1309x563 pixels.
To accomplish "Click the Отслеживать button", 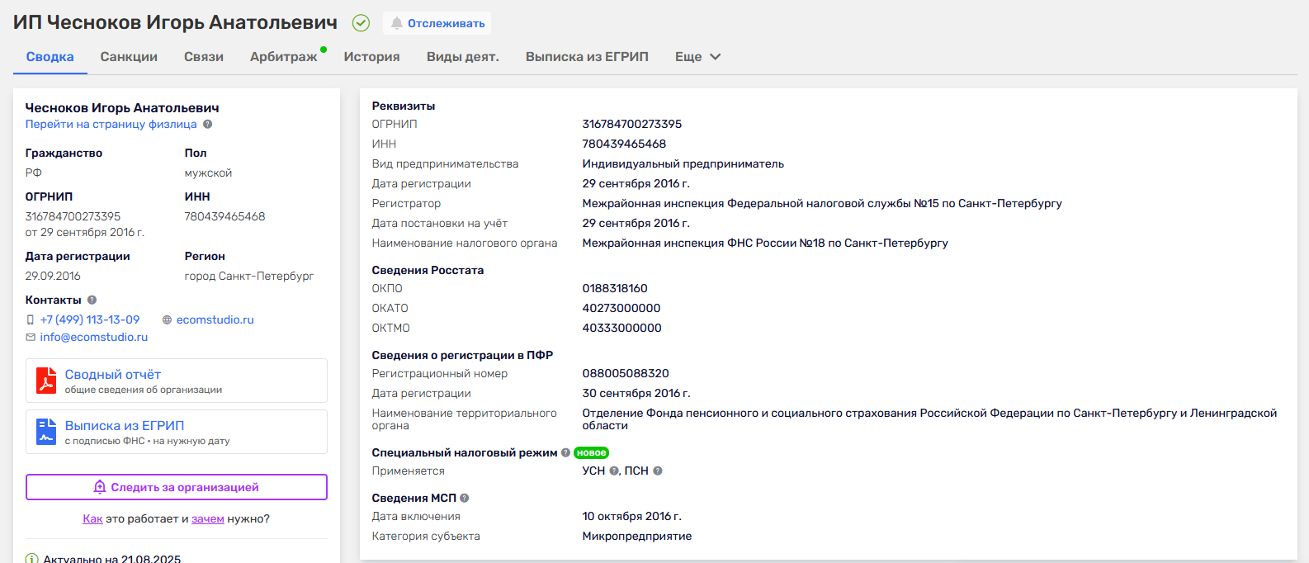I will point(437,23).
